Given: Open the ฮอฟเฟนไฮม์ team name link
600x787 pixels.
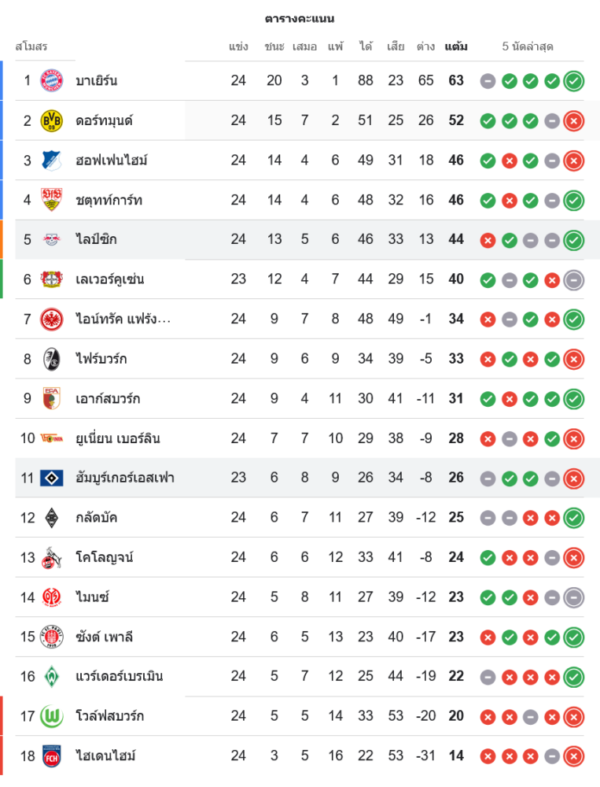Looking at the screenshot, I should [x=112, y=161].
